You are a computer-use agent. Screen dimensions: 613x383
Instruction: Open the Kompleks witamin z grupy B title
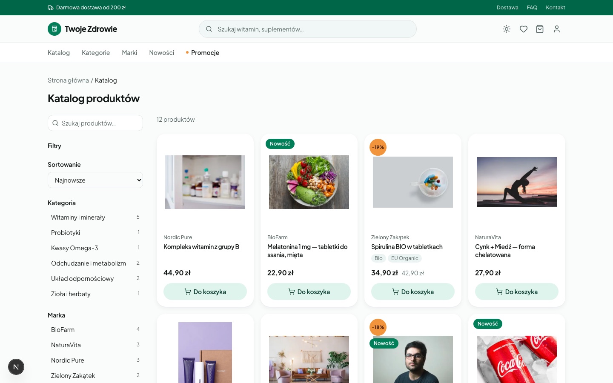pyautogui.click(x=201, y=247)
